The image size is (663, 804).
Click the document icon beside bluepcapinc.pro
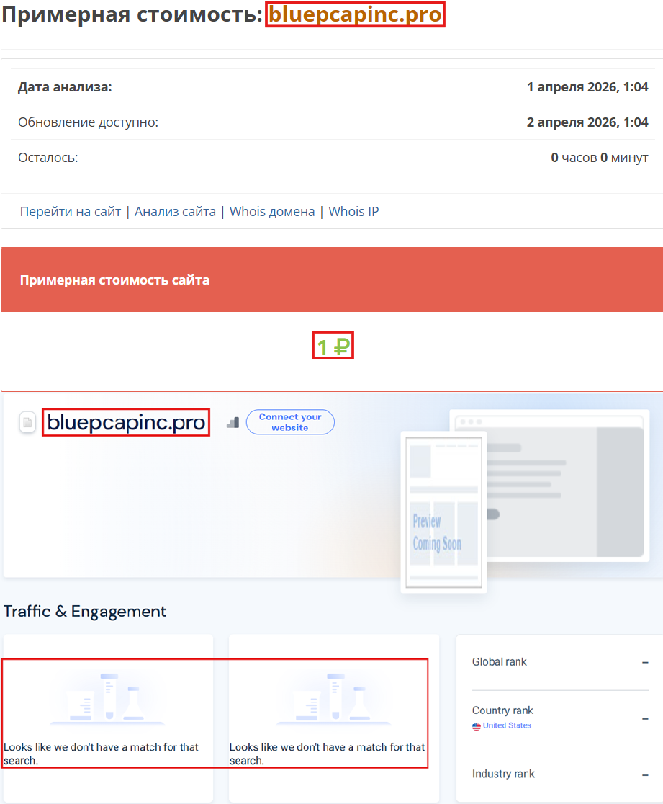coord(27,422)
